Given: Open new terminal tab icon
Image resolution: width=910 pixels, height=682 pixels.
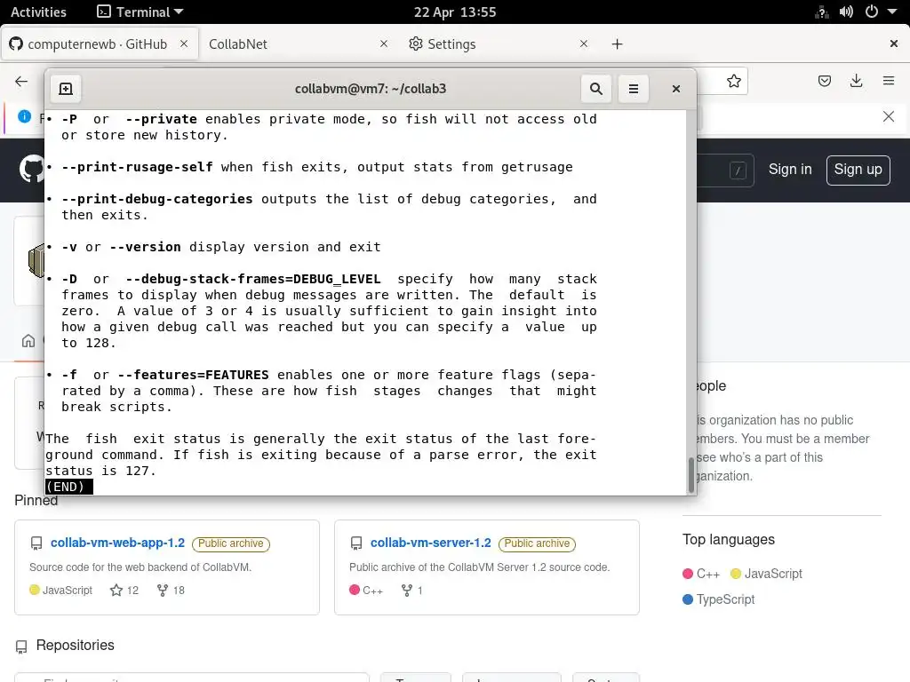Looking at the screenshot, I should tap(66, 89).
